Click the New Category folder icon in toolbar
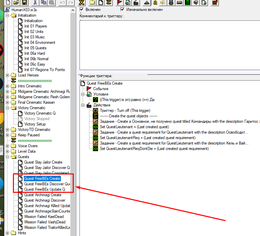This screenshot has width=260, height=236. [92, 2]
